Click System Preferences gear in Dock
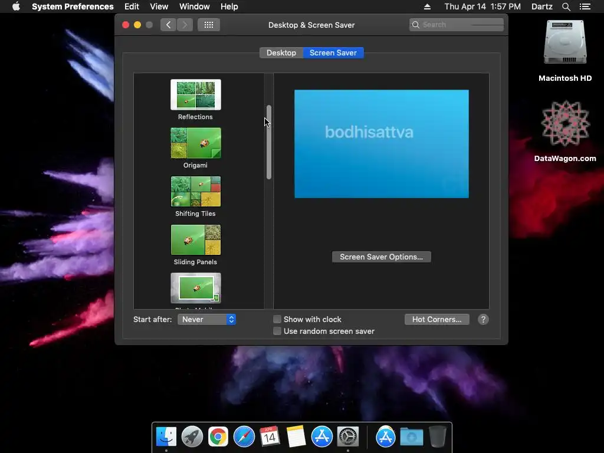 348,436
